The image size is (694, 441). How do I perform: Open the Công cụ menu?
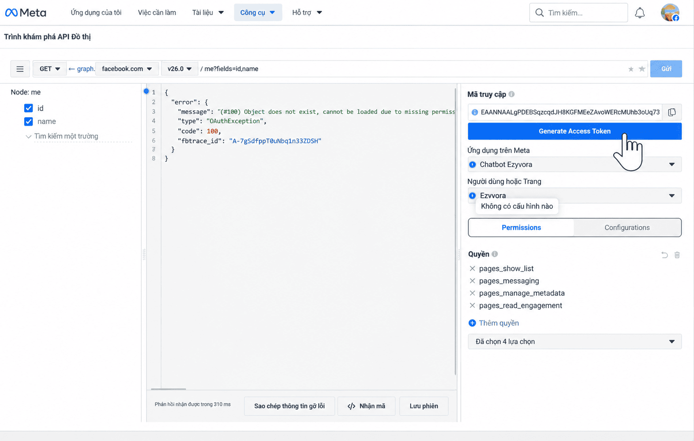coord(258,13)
